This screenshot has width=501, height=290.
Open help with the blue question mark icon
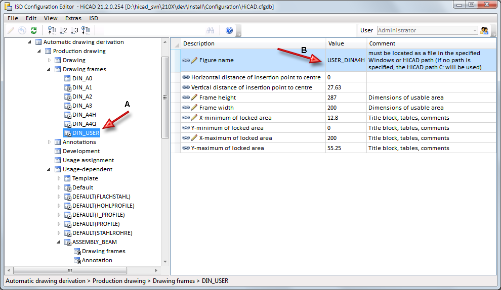tap(229, 30)
